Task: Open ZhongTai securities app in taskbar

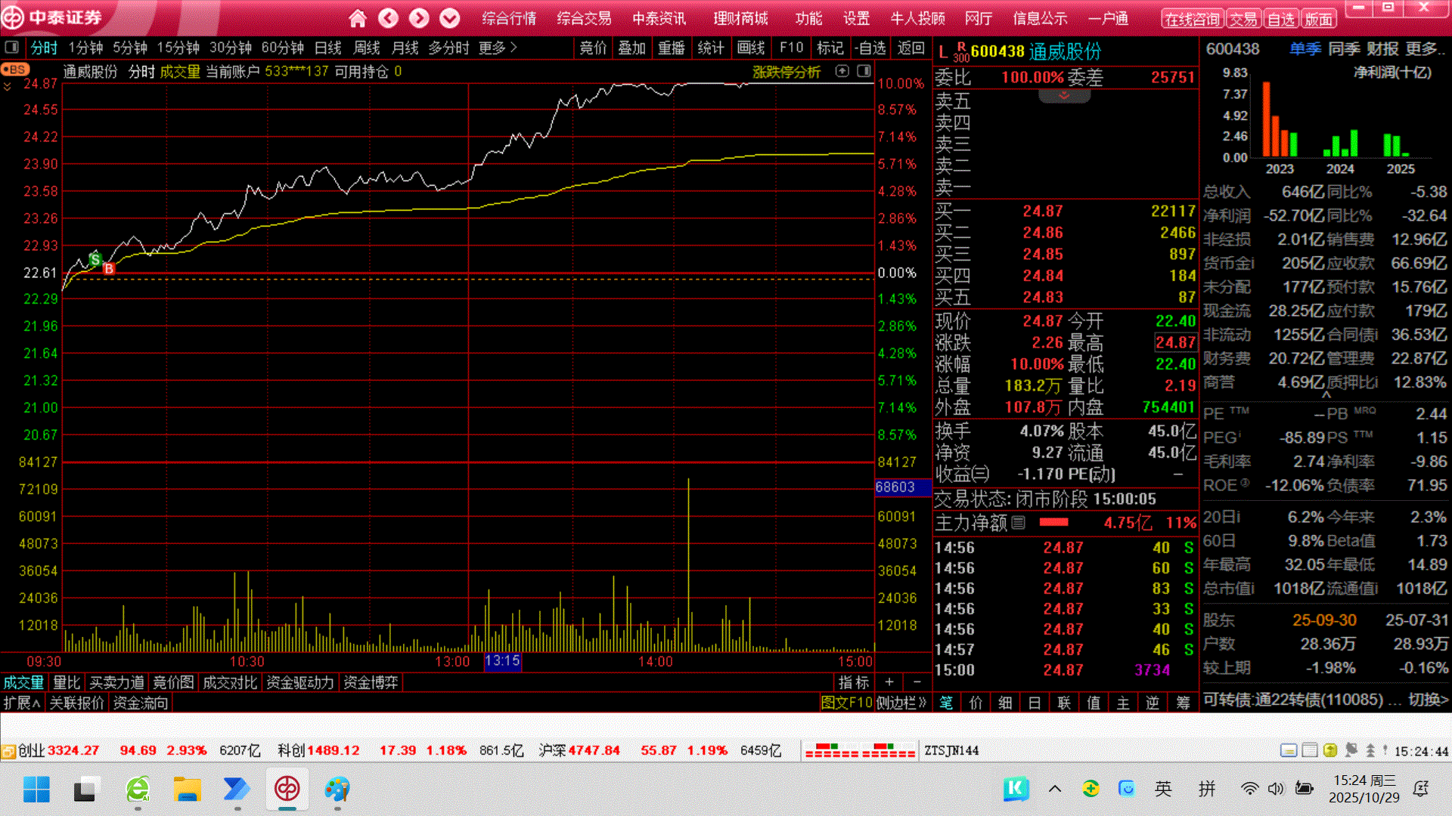Action: (287, 790)
